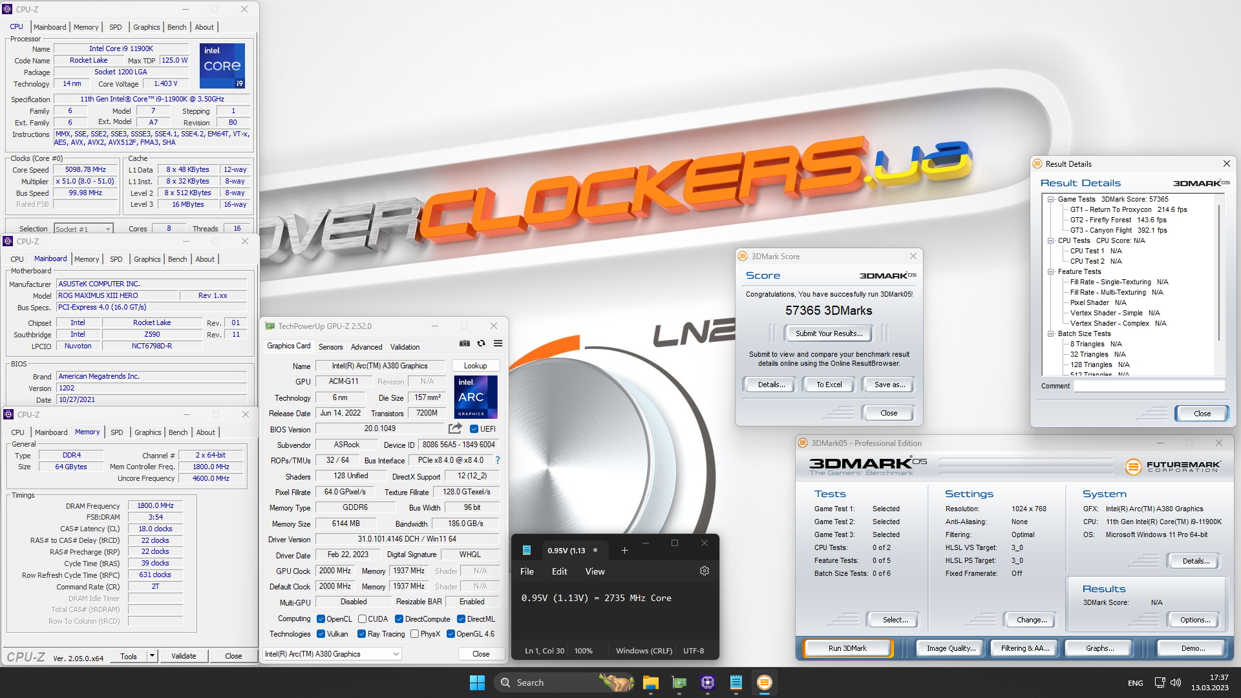Viewport: 1241px width, 698px height.
Task: Collapse the Batch Size Tests tree node
Action: coord(1051,334)
